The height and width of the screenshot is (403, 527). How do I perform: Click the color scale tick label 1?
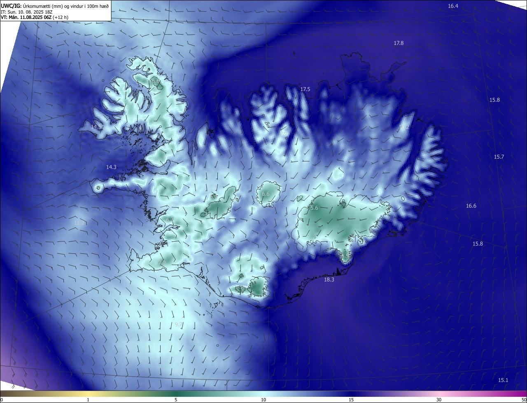[x=88, y=400]
